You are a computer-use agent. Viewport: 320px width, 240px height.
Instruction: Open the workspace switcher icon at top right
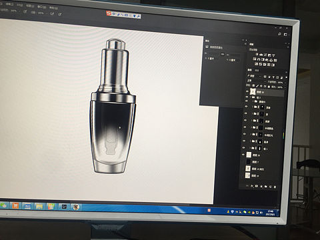pos(285,35)
